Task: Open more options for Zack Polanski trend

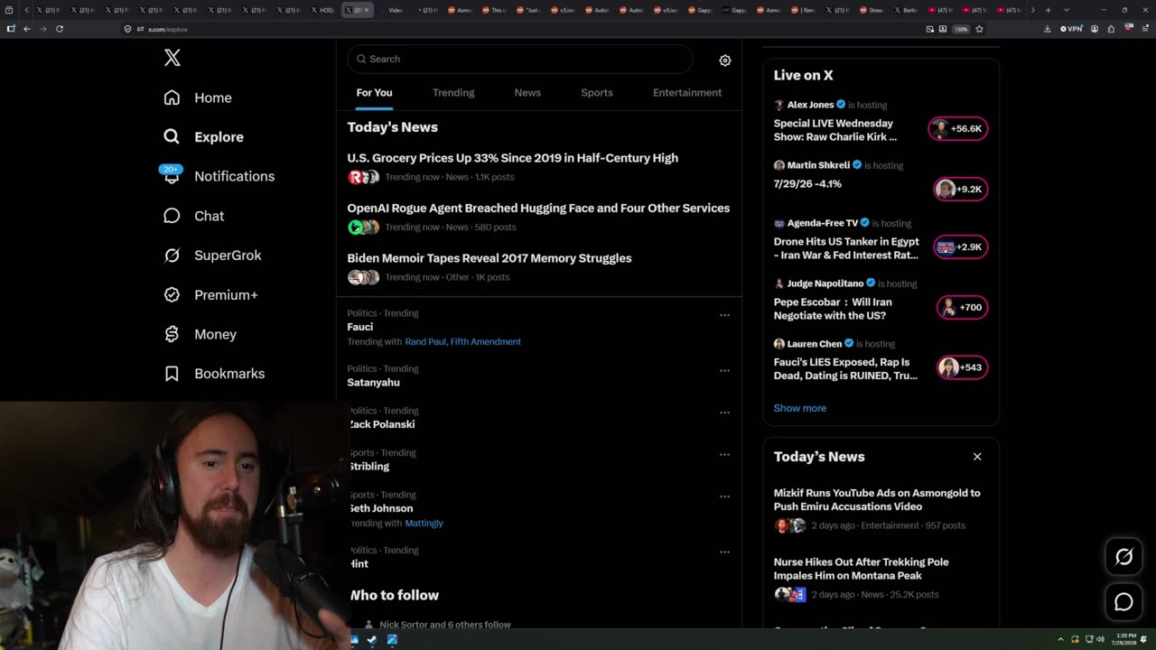Action: (724, 413)
